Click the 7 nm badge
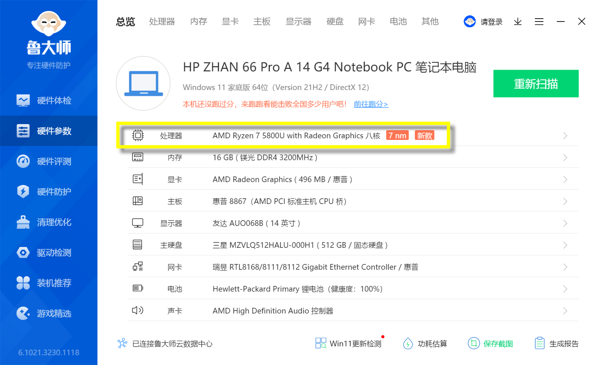Screen dimensions: 597x365 (x=398, y=135)
